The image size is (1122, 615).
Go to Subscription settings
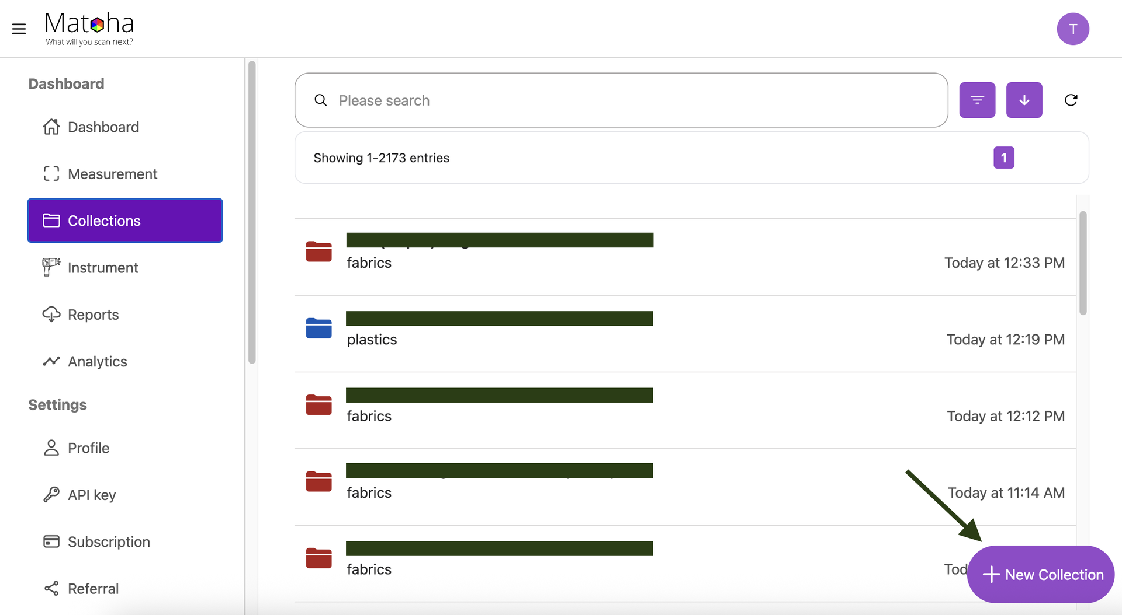coord(109,542)
